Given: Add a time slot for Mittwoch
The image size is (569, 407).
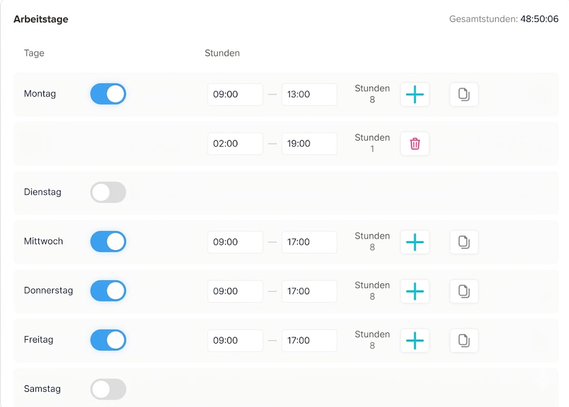Looking at the screenshot, I should pos(415,242).
